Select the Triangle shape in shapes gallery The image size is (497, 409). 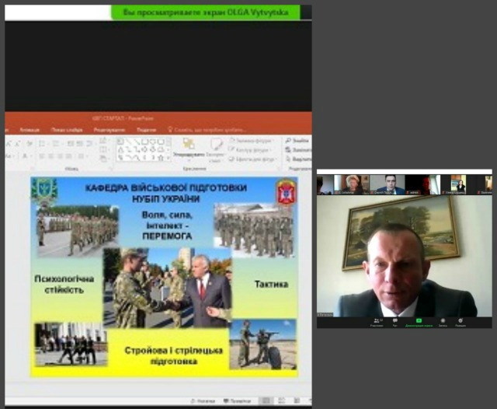[x=120, y=149]
